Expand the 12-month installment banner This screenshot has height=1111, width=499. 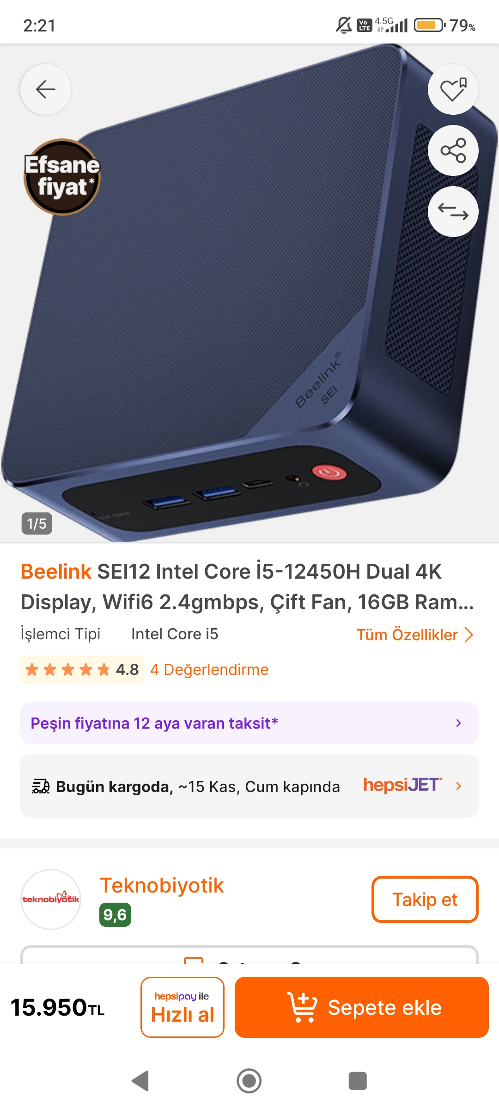(249, 723)
